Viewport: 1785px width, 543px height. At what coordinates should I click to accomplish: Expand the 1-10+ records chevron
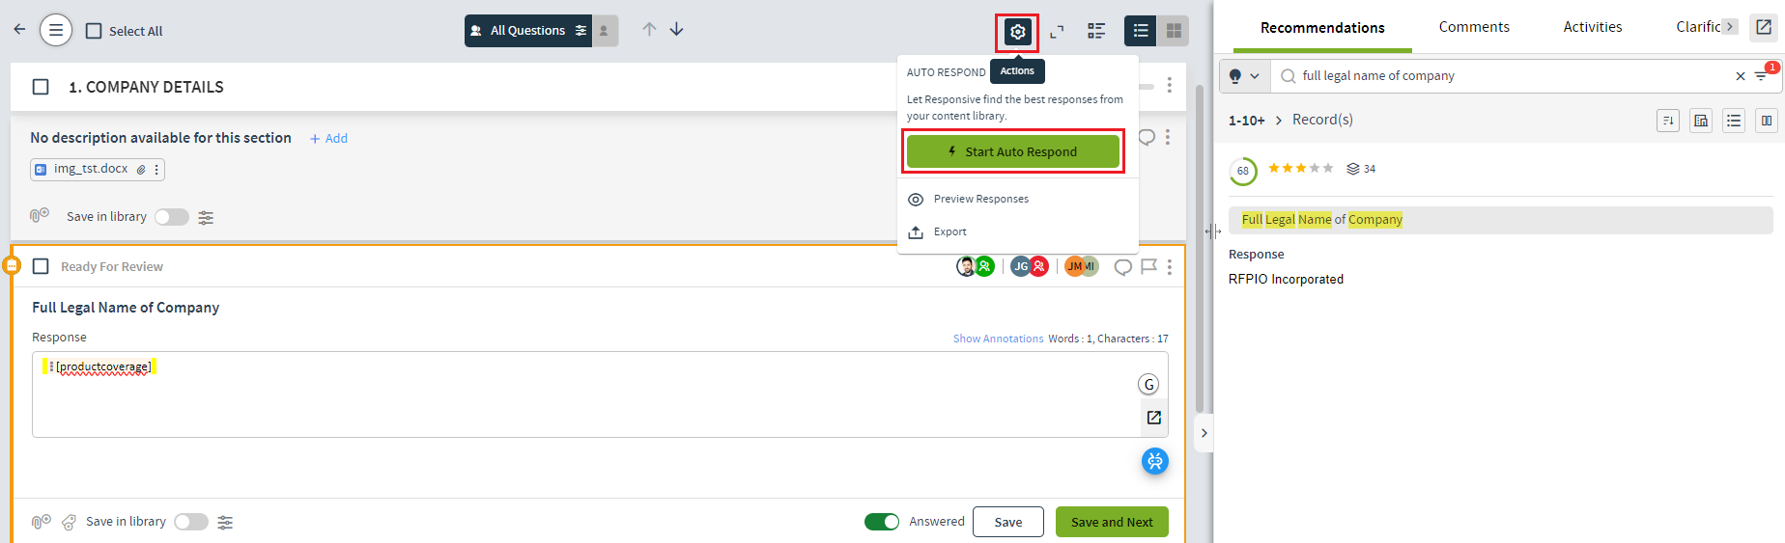click(1279, 120)
